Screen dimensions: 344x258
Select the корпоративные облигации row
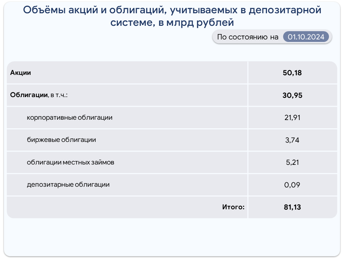(x=127, y=118)
